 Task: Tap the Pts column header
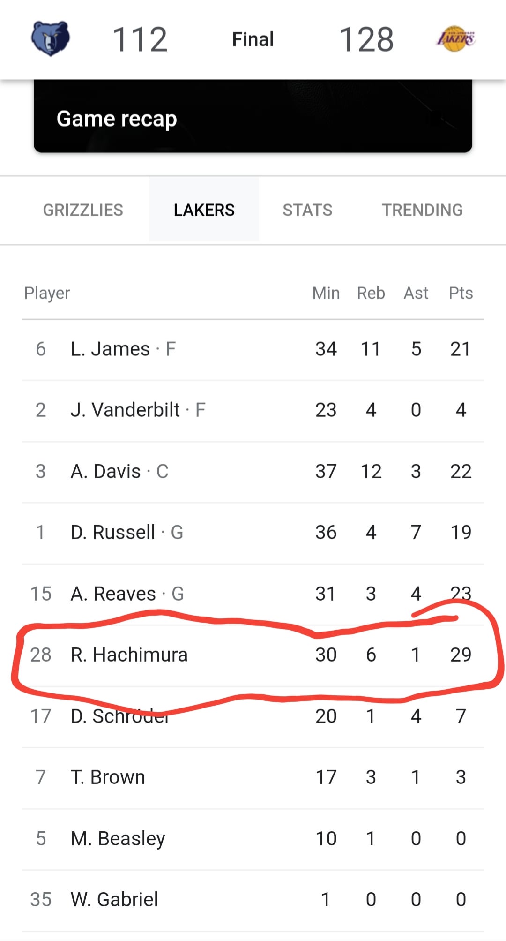(x=461, y=293)
